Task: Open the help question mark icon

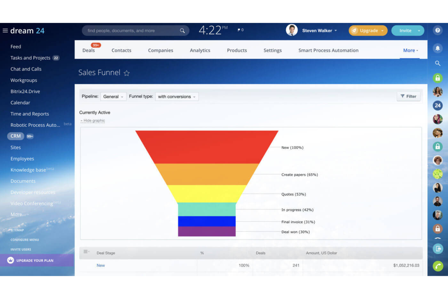Action: (x=438, y=30)
